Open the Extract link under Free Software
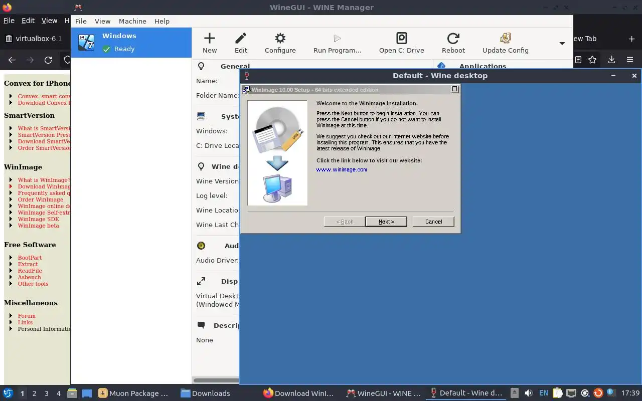 pyautogui.click(x=28, y=264)
